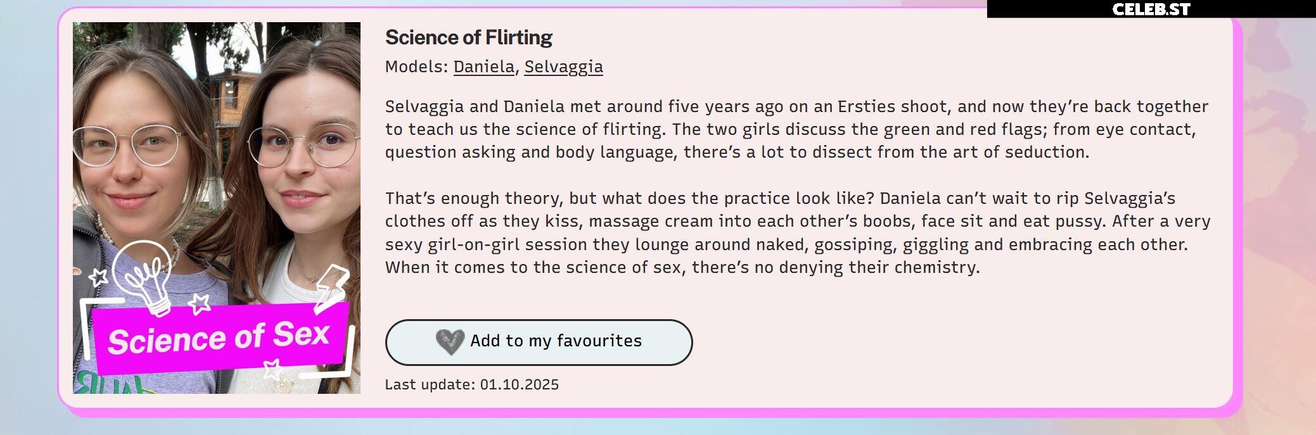Click the Last update date text

(x=472, y=384)
